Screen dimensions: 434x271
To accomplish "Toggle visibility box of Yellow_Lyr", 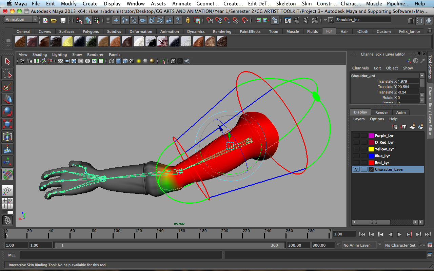I will (x=356, y=149).
